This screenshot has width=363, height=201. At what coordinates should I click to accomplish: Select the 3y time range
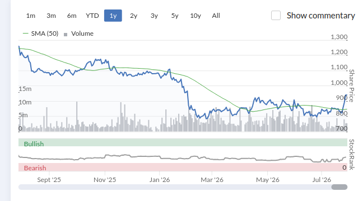point(154,16)
